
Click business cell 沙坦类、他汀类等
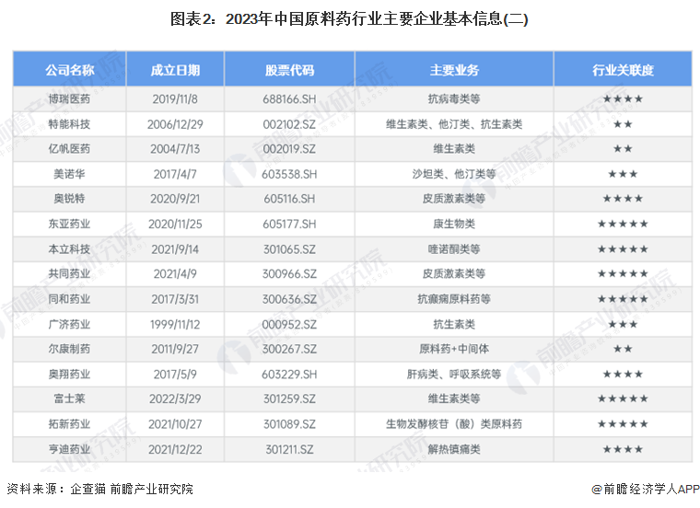[454, 174]
